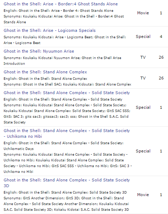Click TV type for Nyuumon Arise row
The image size is (168, 214).
coord(143,57)
